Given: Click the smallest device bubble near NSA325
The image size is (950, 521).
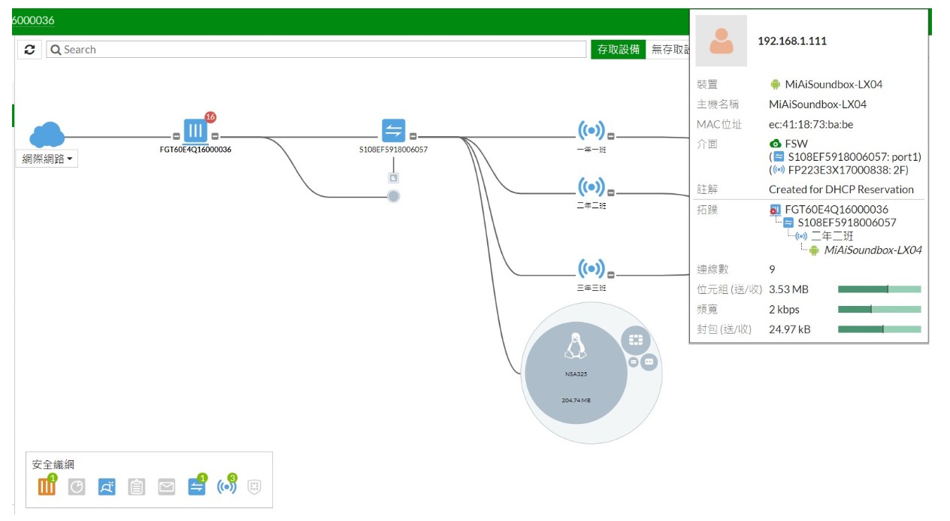Looking at the screenshot, I should point(634,362).
